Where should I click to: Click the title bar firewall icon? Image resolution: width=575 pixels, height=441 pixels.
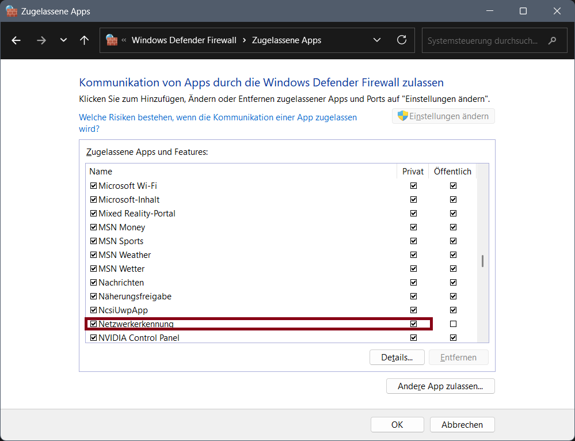pyautogui.click(x=12, y=11)
